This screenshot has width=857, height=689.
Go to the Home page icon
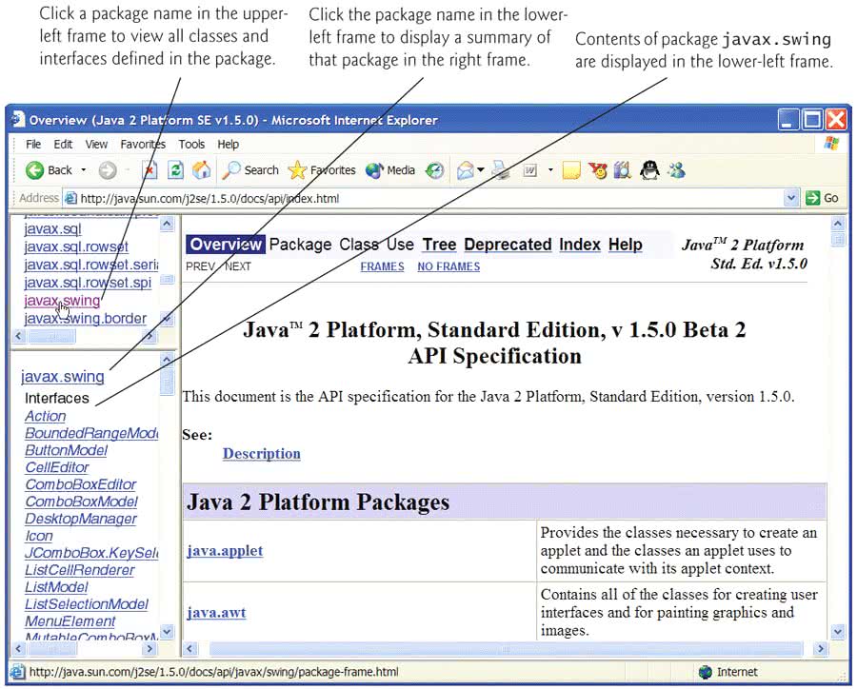(201, 170)
